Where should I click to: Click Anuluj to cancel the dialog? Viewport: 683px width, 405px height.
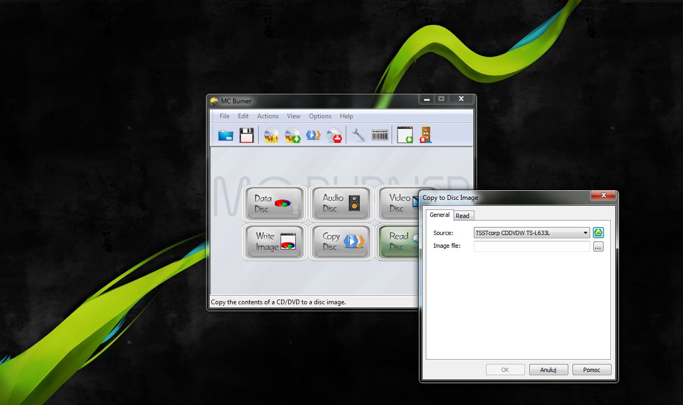pos(549,370)
